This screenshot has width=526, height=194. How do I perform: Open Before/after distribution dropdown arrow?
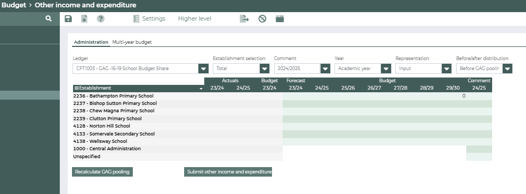point(507,69)
